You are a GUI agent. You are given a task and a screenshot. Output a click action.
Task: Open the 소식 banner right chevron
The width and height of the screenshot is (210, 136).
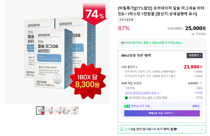point(202,129)
